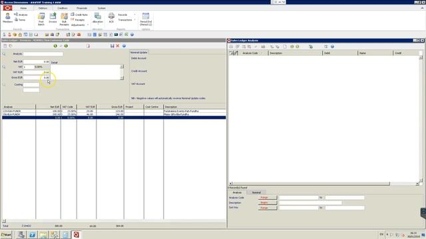Click Receipts in the ribbon

[78, 20]
